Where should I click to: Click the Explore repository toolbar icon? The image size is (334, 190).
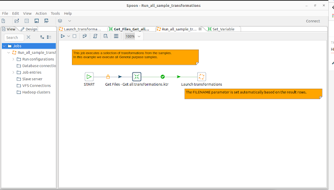click(27, 21)
